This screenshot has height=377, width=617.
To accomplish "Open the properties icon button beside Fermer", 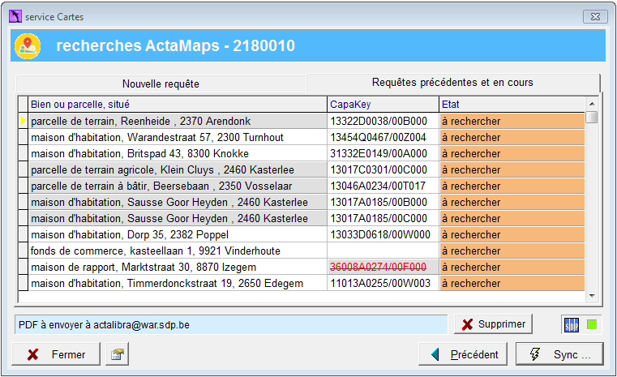I will pos(118,354).
